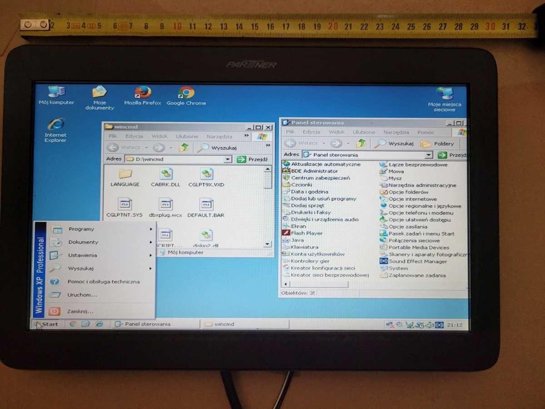This screenshot has width=545, height=409.
Task: Click Wyszukaj button in Panel sterowania toolbar
Action: click(x=394, y=144)
